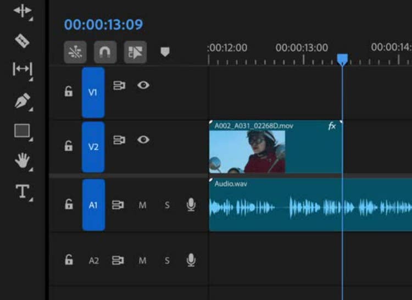412x300 pixels.
Task: Select the Pen tool
Action: click(x=23, y=101)
